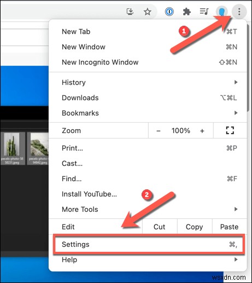Open the three-dot Chrome menu button
This screenshot has width=252, height=283.
click(x=239, y=12)
